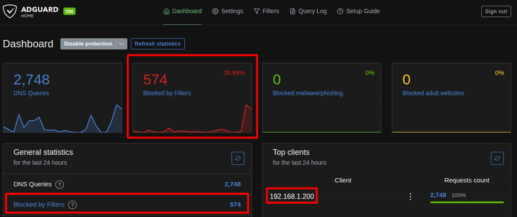Expand the Disable protection dropdown arrow
Screen dimensions: 517x217
[x=122, y=44]
